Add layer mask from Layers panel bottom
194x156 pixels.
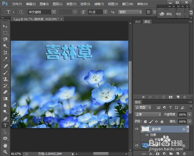click(157, 154)
